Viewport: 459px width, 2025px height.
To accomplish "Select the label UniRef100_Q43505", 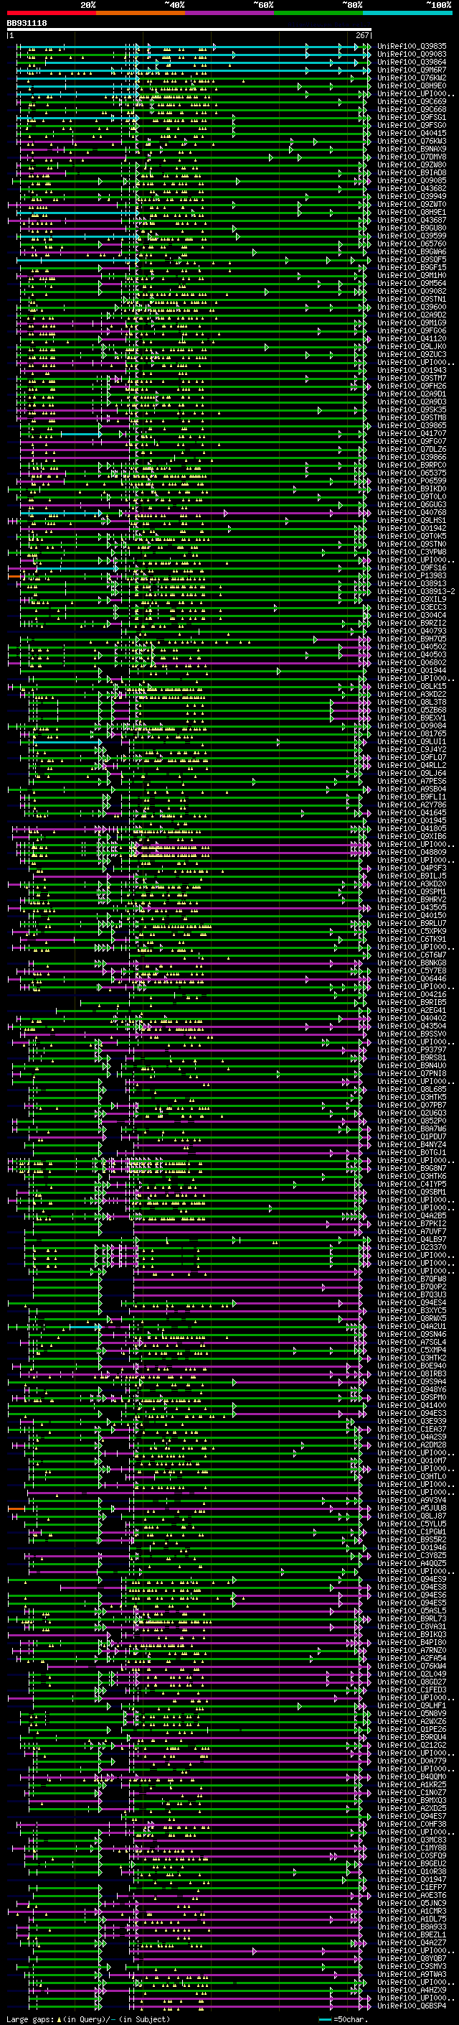I will pos(412,907).
